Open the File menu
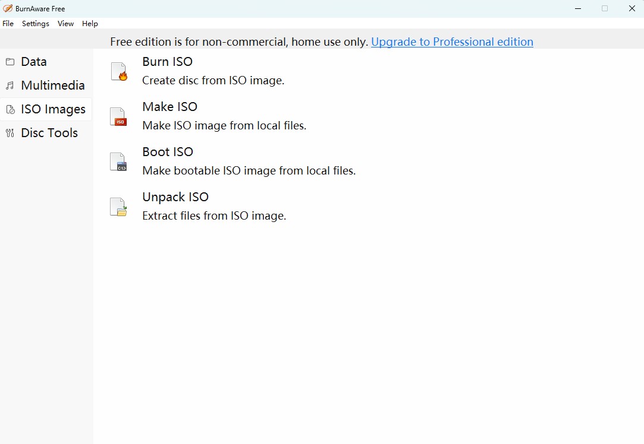Viewport: 644px width, 444px height. [x=8, y=24]
